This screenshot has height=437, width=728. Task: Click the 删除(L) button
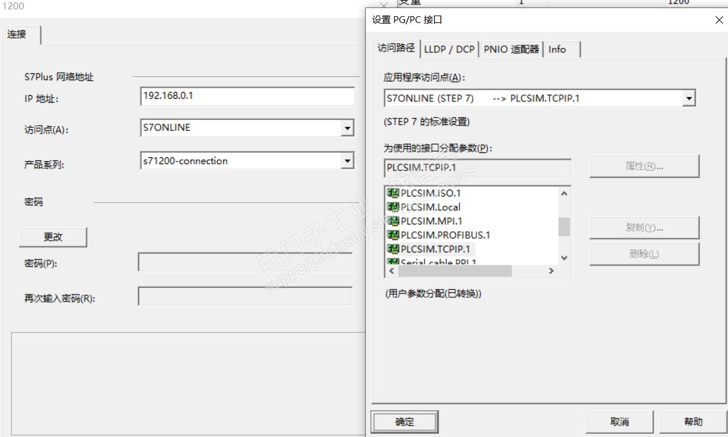click(644, 254)
